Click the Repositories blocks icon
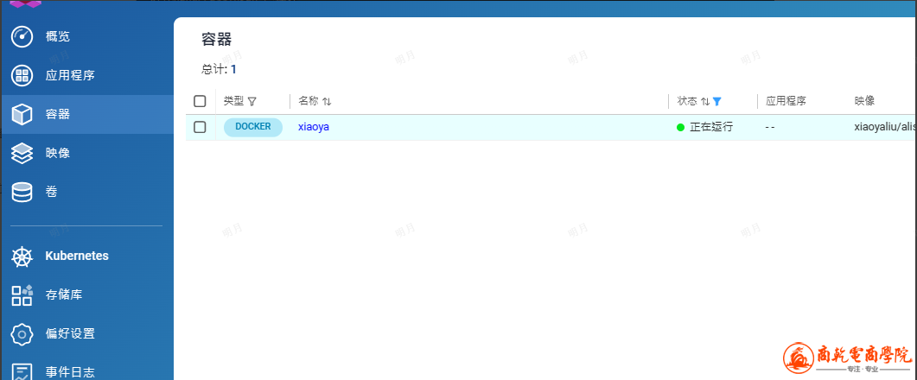 22,294
